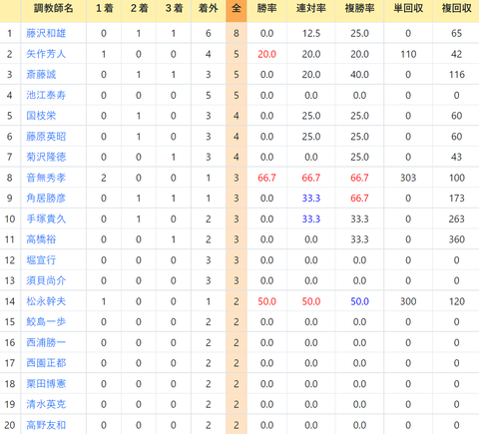
Task: Sort by 複回収 column header
Action: click(x=456, y=8)
